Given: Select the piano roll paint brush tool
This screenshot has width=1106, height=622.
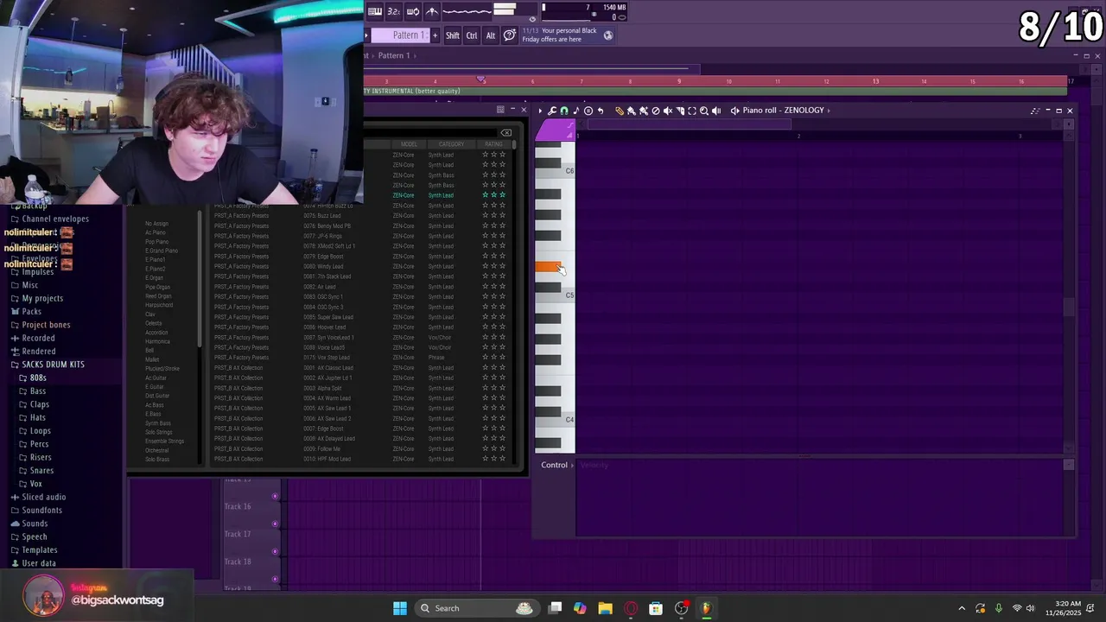Looking at the screenshot, I should 632,111.
